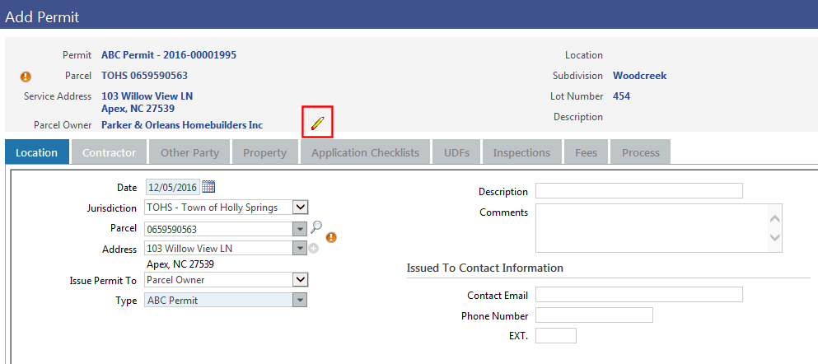
Task: Click the orange warning icon beside Address field
Action: (x=331, y=238)
